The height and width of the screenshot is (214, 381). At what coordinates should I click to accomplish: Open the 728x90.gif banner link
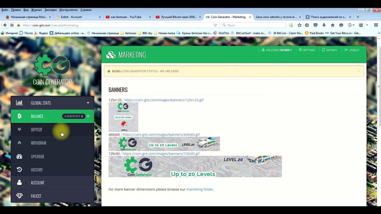point(161,153)
